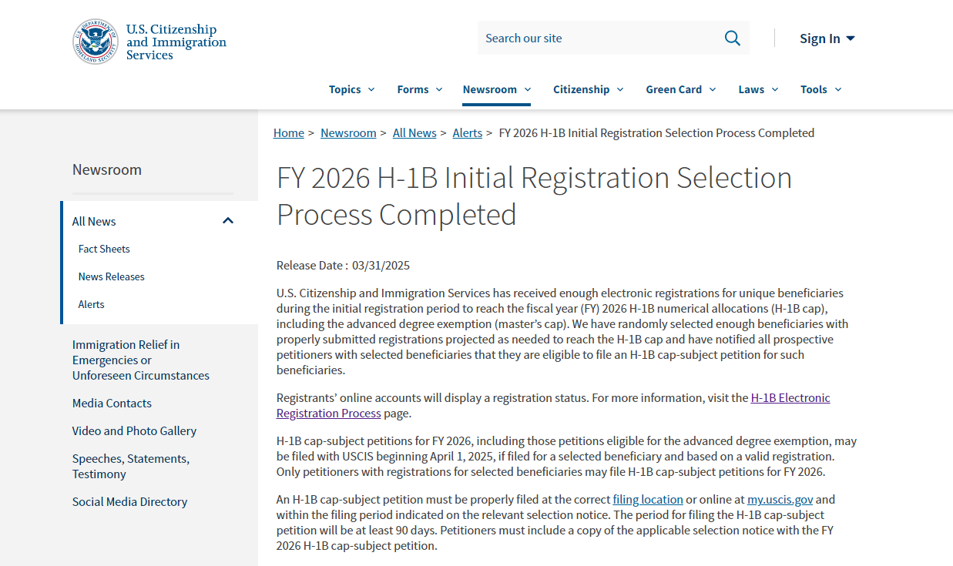Expand the Topics menu
The width and height of the screenshot is (953, 566).
351,89
